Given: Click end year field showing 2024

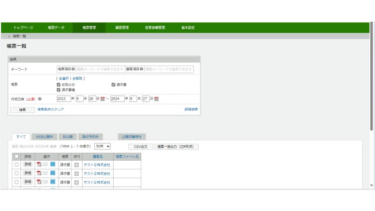Looking at the screenshot, I should click(x=117, y=99).
